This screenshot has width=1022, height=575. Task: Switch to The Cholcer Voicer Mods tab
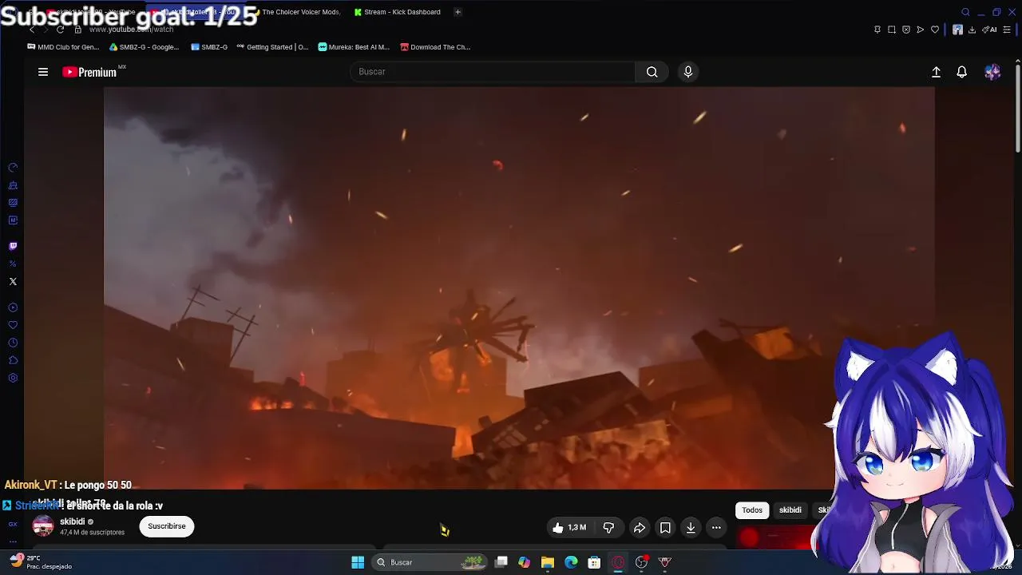click(297, 12)
